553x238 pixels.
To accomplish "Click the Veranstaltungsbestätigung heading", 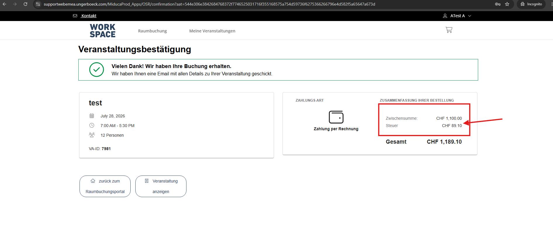I will point(135,49).
